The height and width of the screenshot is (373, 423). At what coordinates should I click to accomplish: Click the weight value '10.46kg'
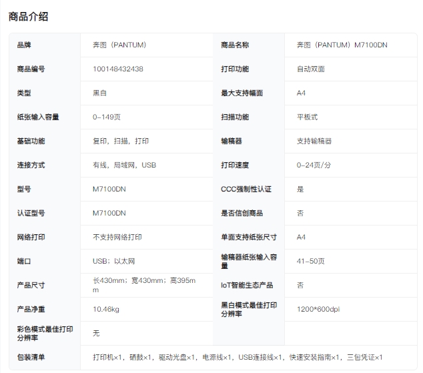[105, 309]
